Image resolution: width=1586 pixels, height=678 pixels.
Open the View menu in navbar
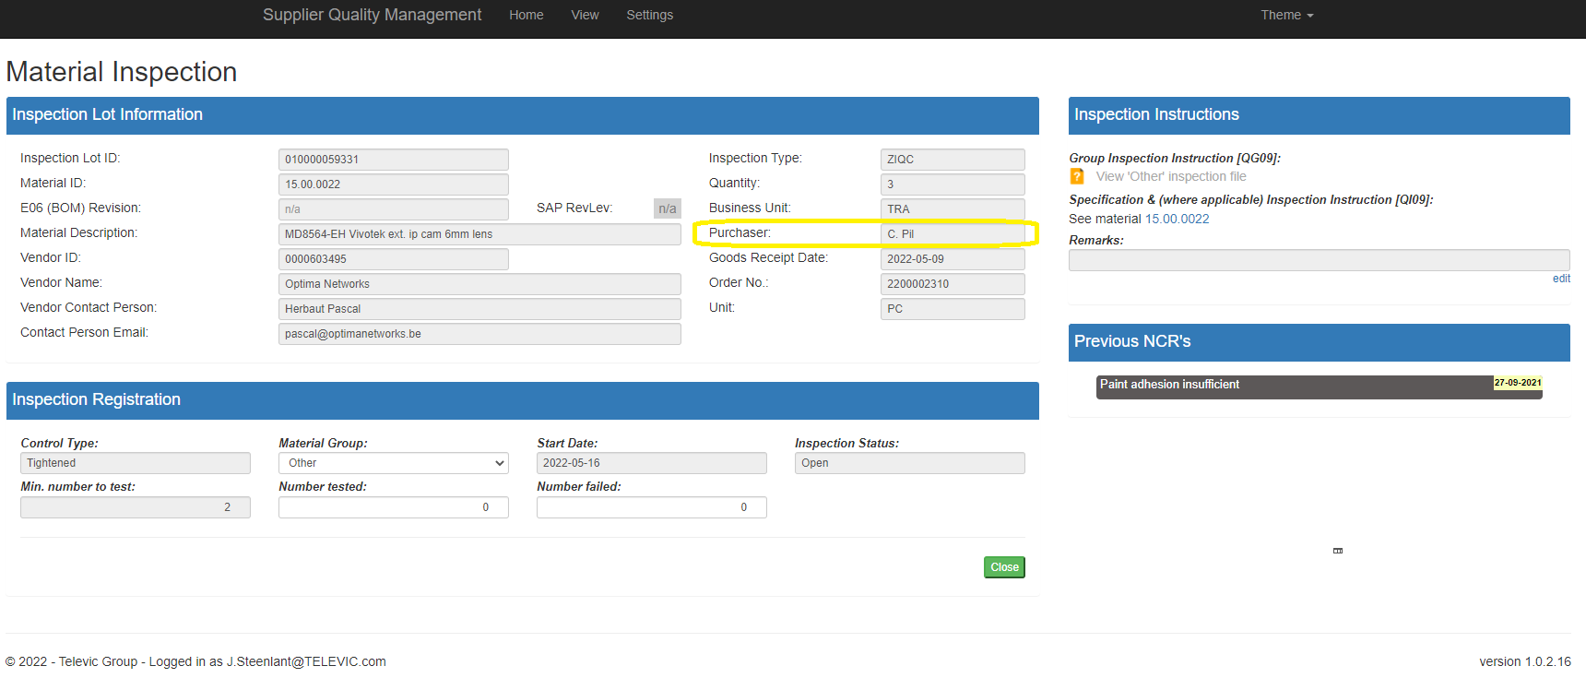click(x=585, y=15)
